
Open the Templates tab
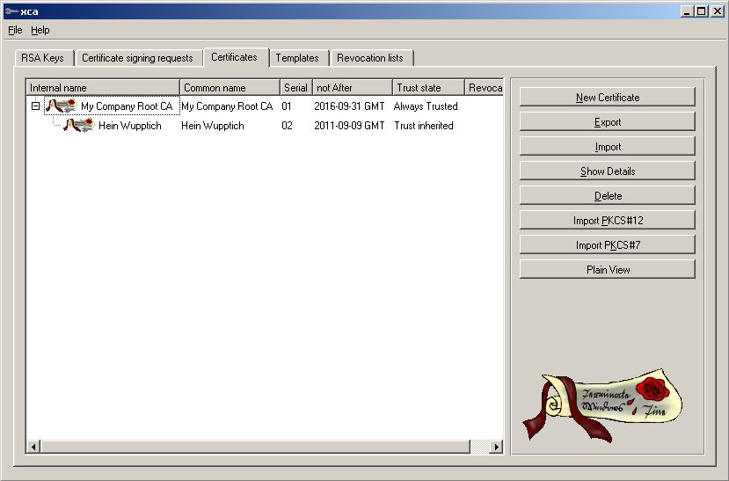tap(297, 58)
